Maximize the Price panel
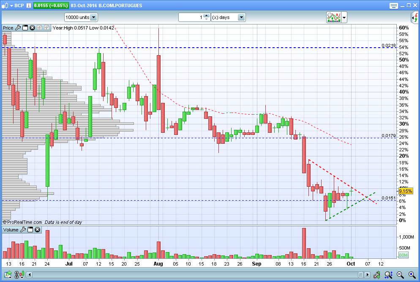Viewport: 420px width, 282px height. point(25,27)
